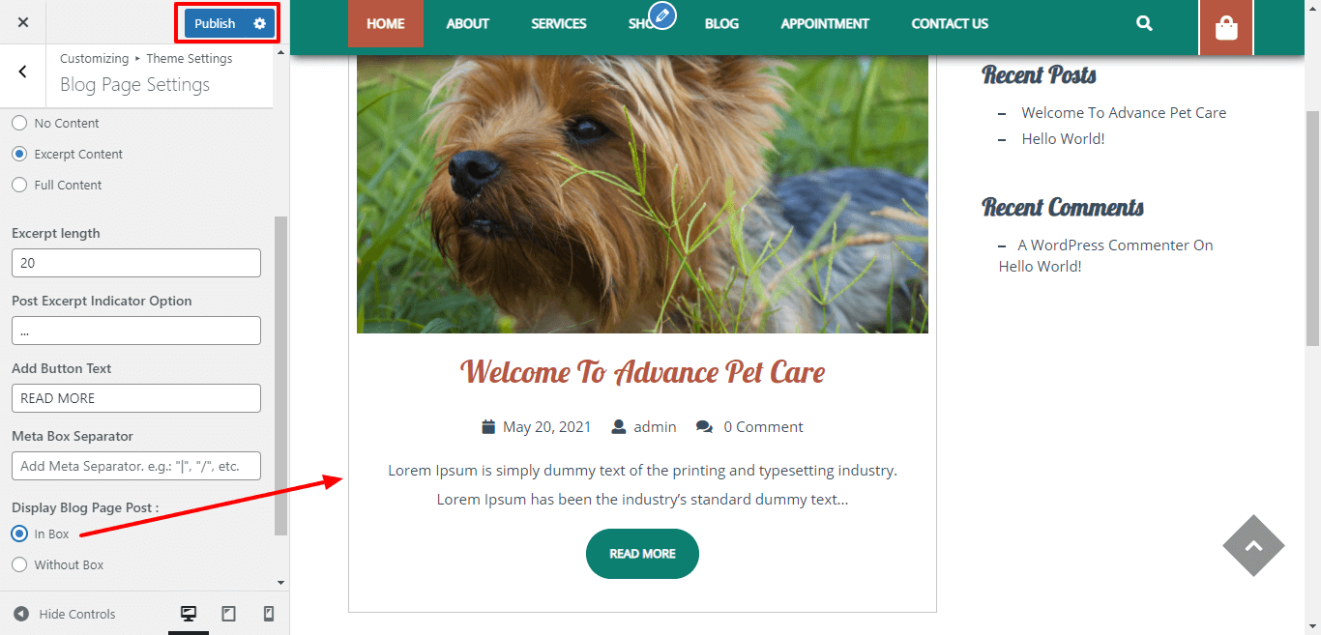This screenshot has width=1321, height=635.
Task: Switch to mobile preview device icon
Action: [x=269, y=614]
